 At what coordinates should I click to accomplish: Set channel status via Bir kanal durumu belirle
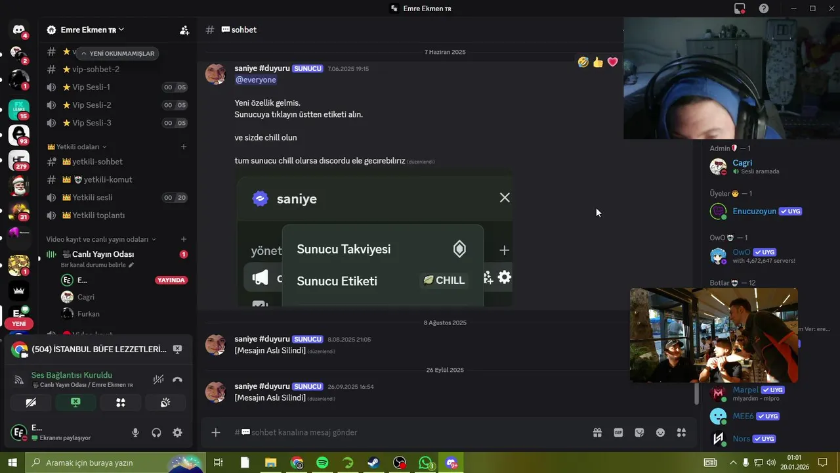click(x=97, y=265)
